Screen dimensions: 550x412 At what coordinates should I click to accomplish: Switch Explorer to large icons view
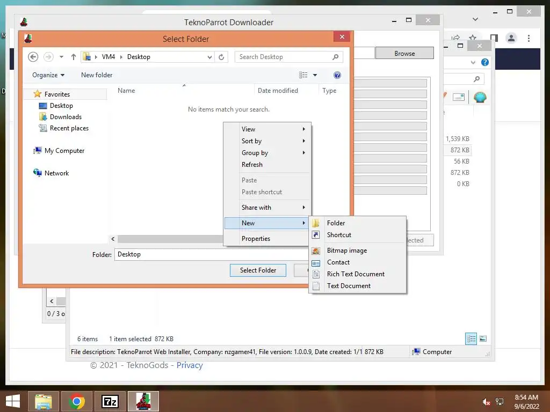click(483, 339)
